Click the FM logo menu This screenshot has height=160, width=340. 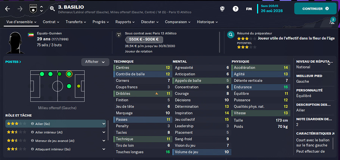[249, 9]
